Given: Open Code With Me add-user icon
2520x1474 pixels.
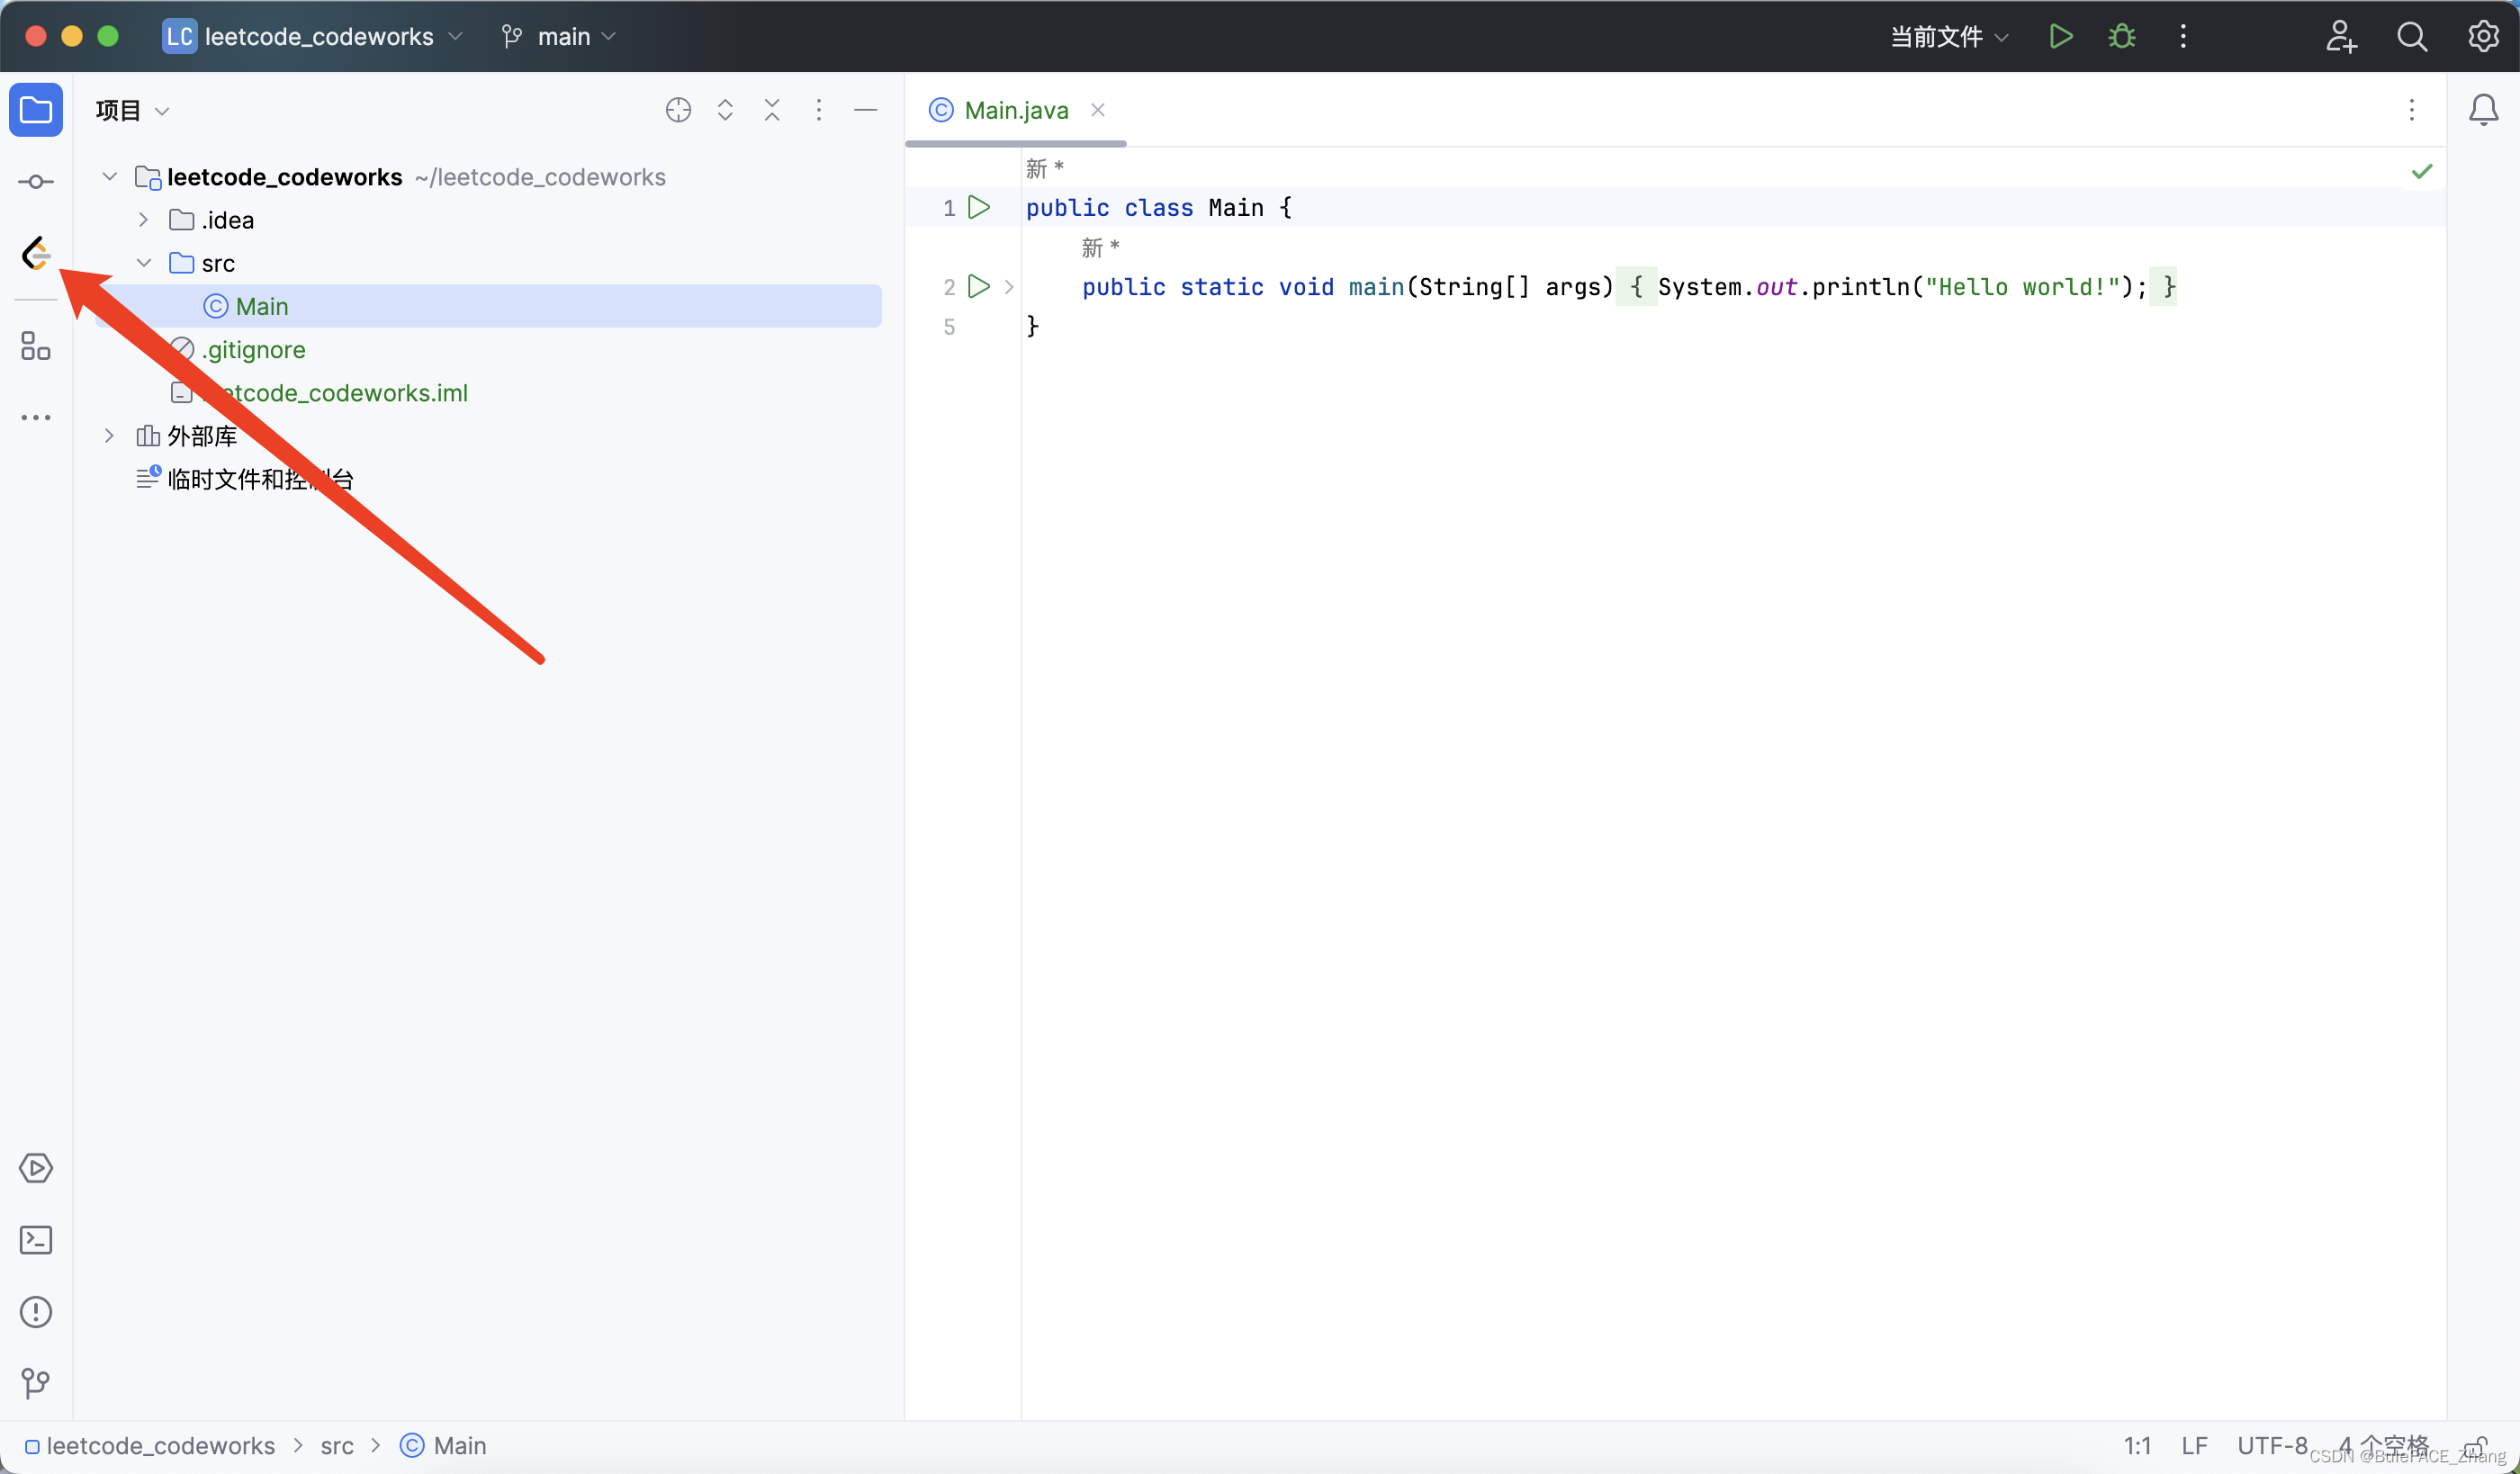Looking at the screenshot, I should click(2340, 37).
